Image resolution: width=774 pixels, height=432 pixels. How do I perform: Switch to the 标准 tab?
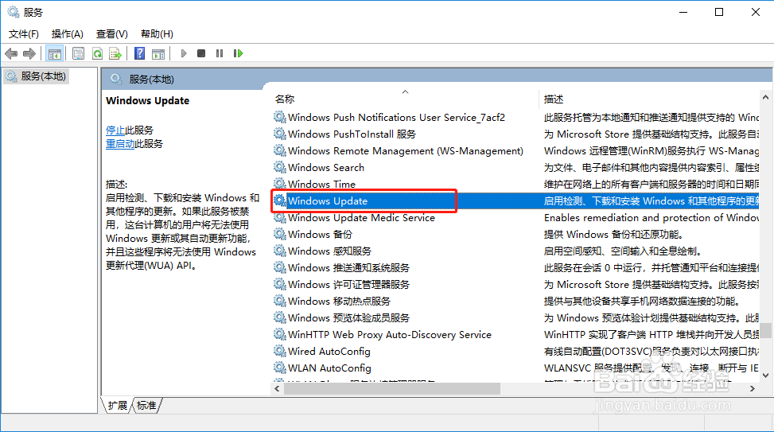146,405
